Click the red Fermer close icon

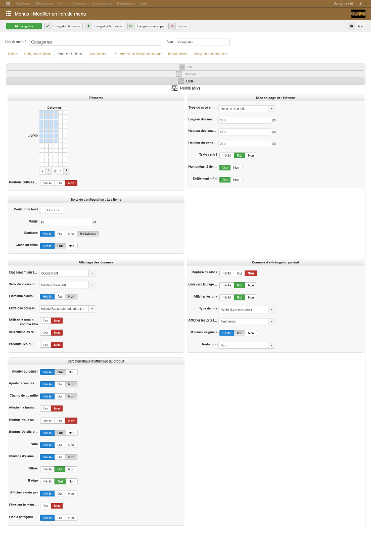click(172, 26)
